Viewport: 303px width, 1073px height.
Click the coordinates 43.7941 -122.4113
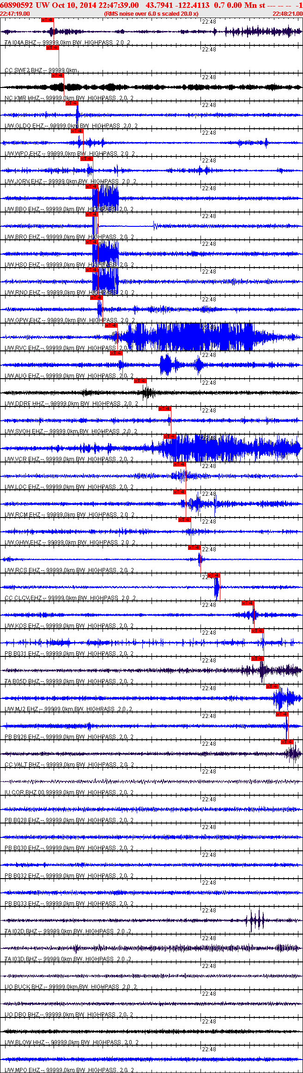click(177, 5)
